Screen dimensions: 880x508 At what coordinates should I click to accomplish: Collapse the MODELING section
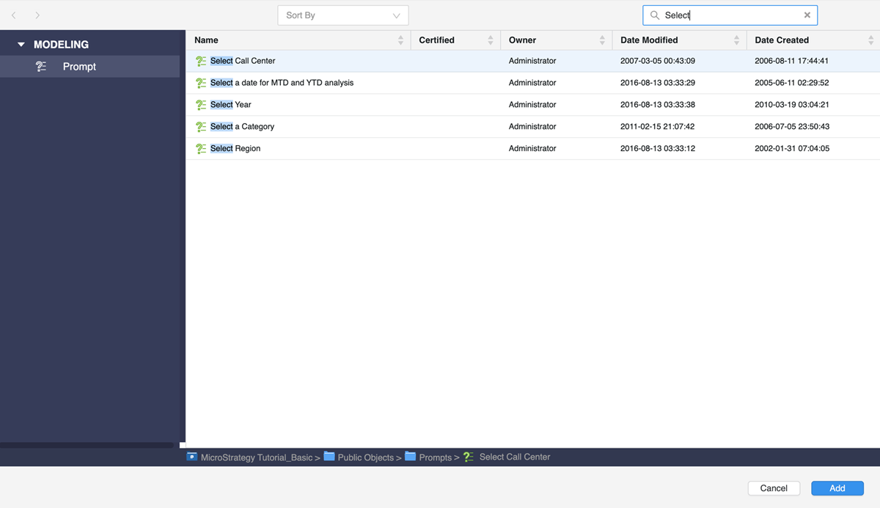click(21, 45)
